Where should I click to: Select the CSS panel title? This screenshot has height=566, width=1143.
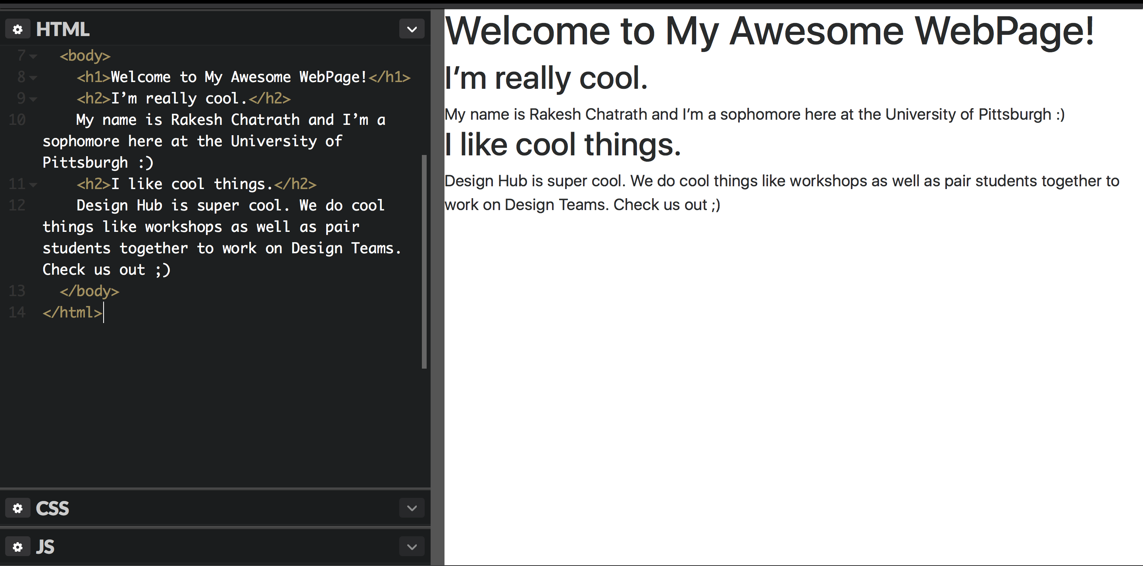(52, 508)
